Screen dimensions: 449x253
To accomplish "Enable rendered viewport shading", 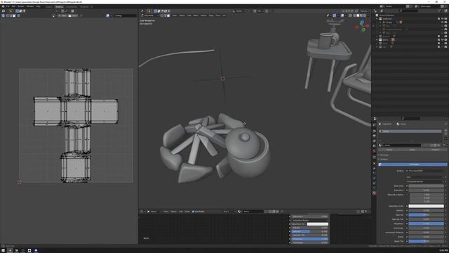I will (365, 15).
